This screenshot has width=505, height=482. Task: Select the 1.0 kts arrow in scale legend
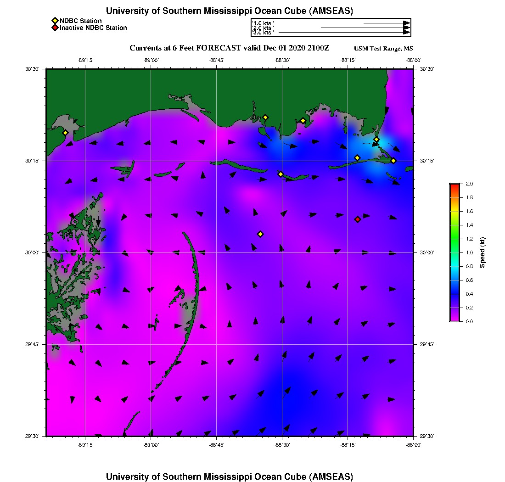point(386,23)
